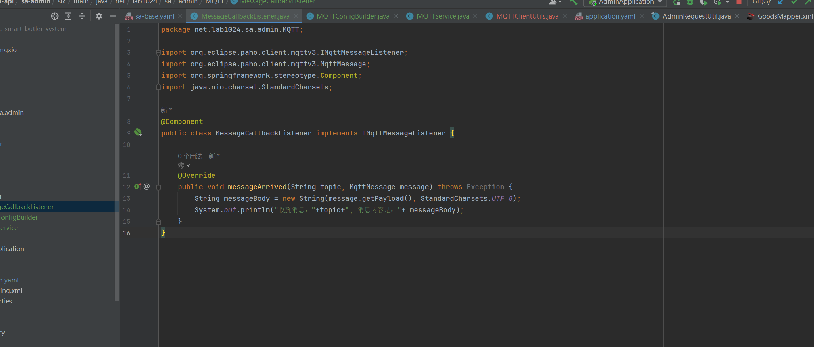This screenshot has height=347, width=814.
Task: Collapse the imports fold marker on line 3
Action: (158, 53)
